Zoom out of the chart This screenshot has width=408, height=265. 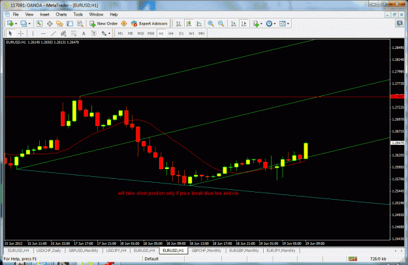[x=221, y=23]
